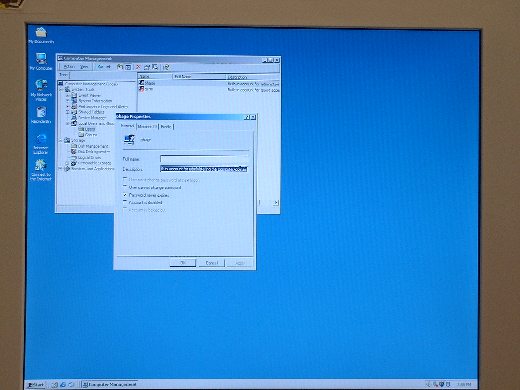The height and width of the screenshot is (390, 520).
Task: Open Internet Explorer from the desktop
Action: pos(41,143)
